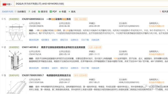Check the box for result 2
Viewport: 168px width, 94px height.
(x=2, y=47)
